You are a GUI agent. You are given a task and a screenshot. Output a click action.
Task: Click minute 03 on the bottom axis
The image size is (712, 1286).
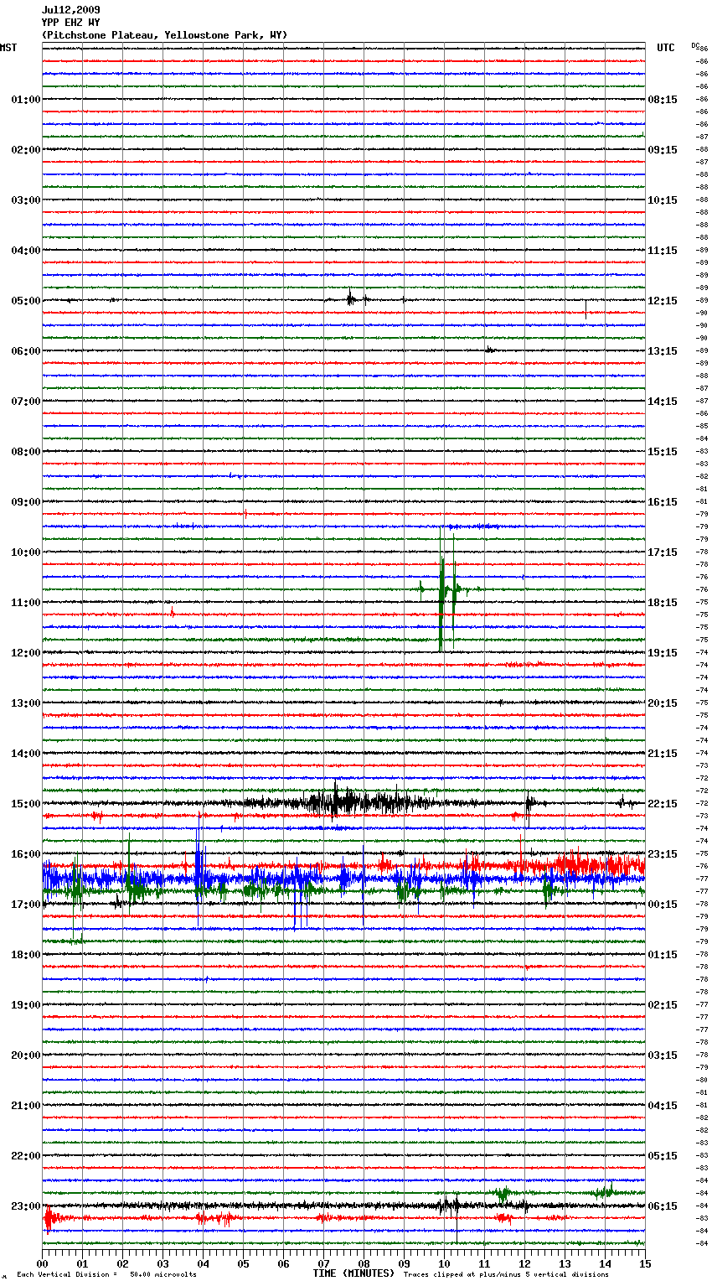[163, 1263]
